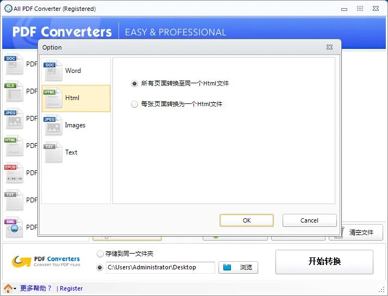This screenshot has width=388, height=296.
Task: Click the home icon in the status bar
Action: pyautogui.click(x=8, y=288)
